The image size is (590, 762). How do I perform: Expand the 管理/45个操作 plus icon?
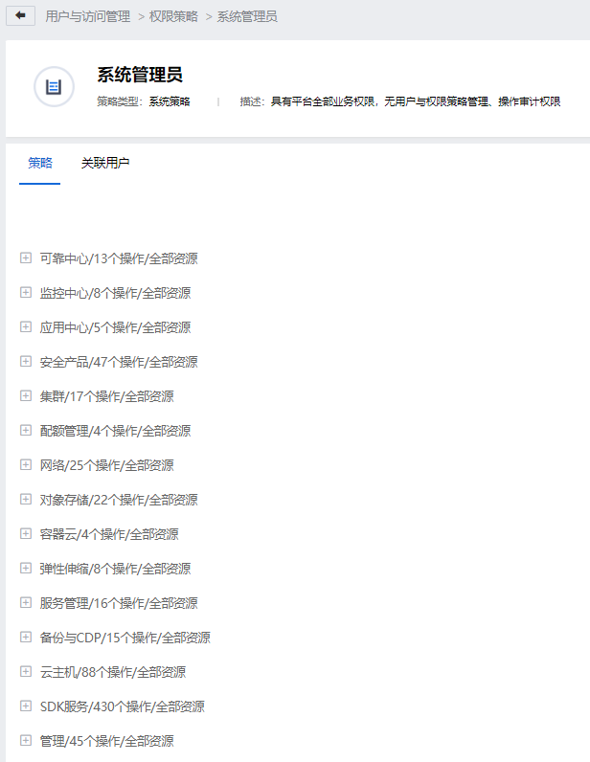point(26,741)
